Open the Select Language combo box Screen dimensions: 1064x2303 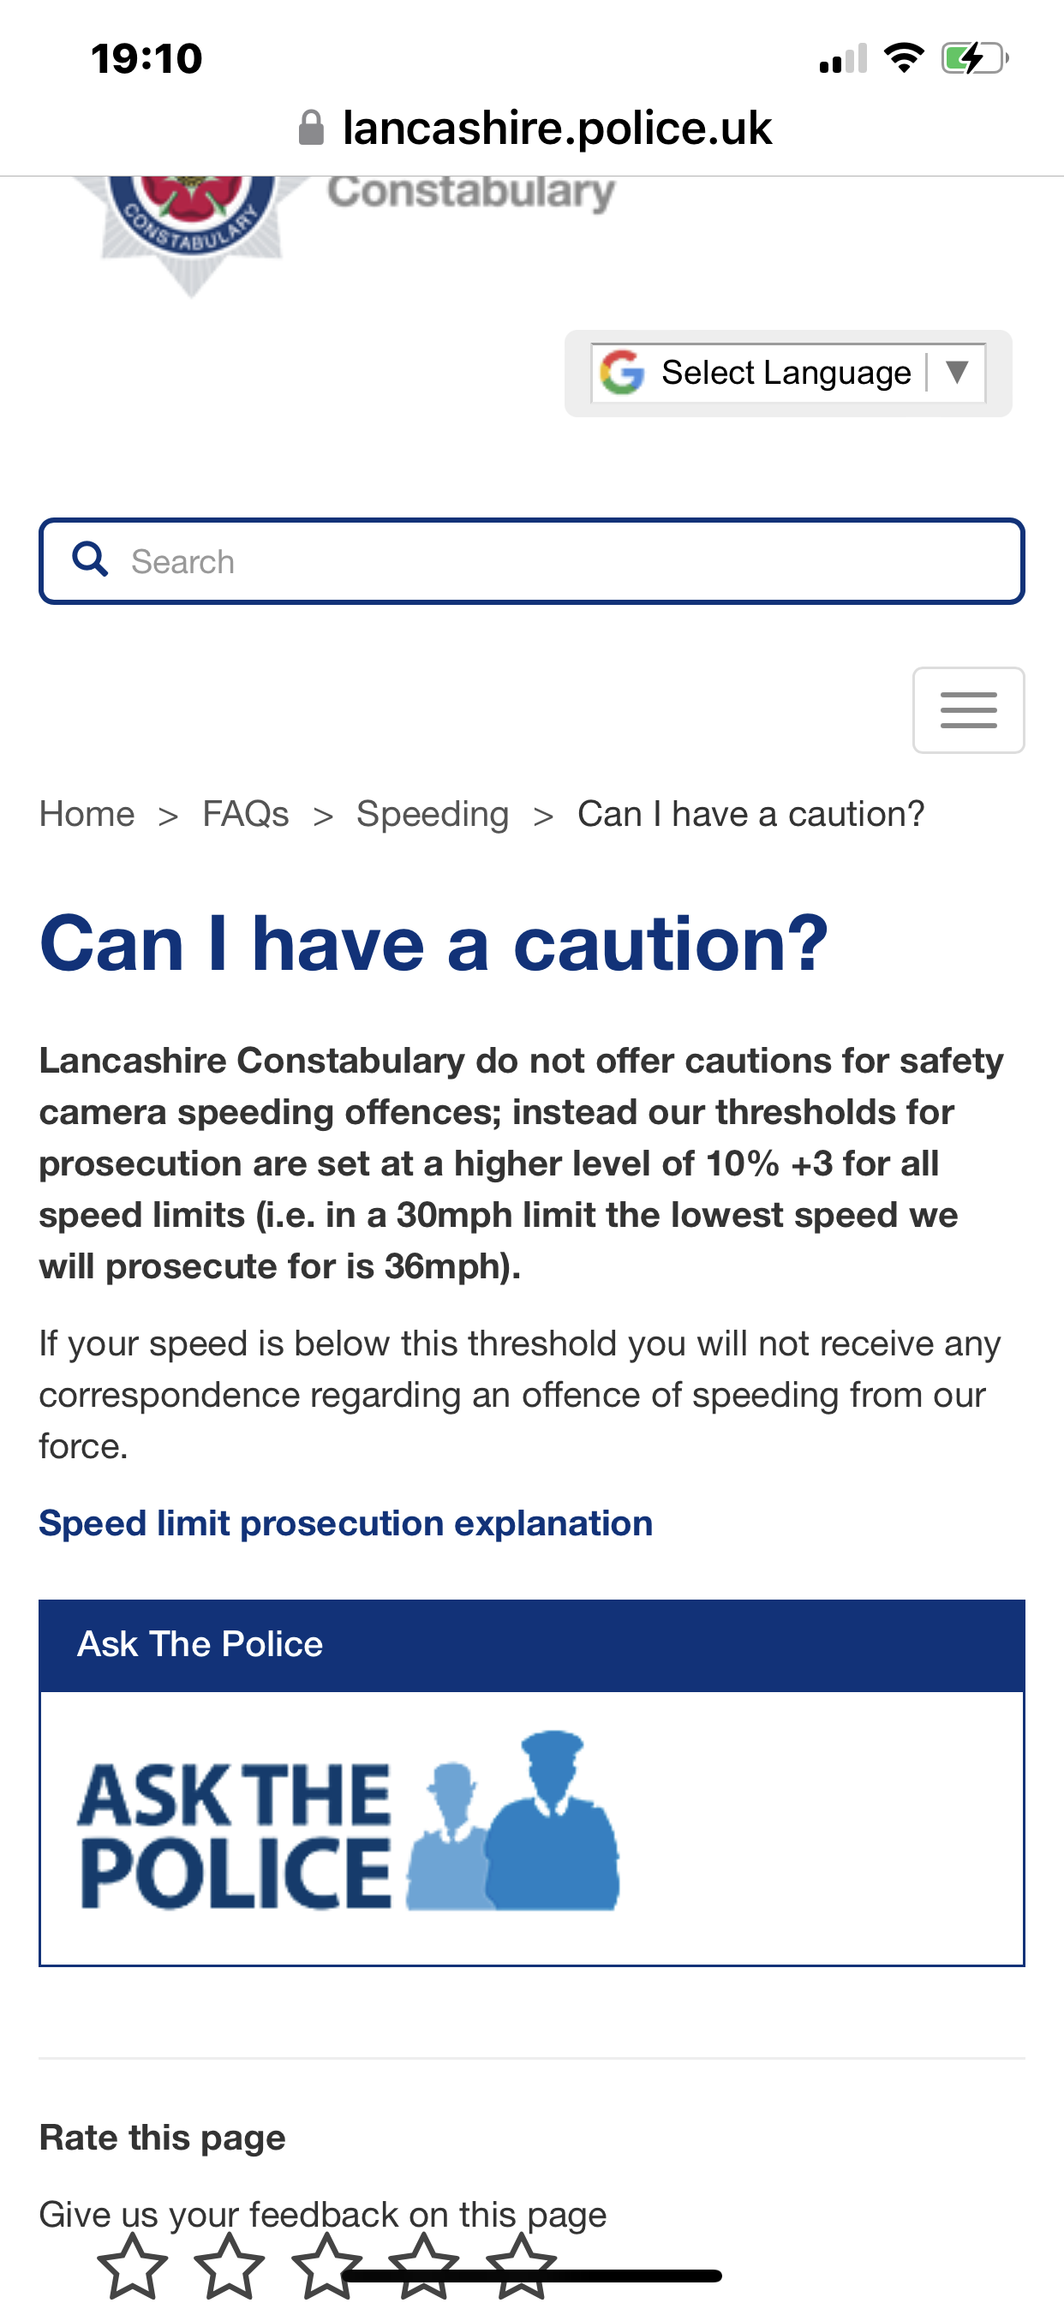coord(786,372)
